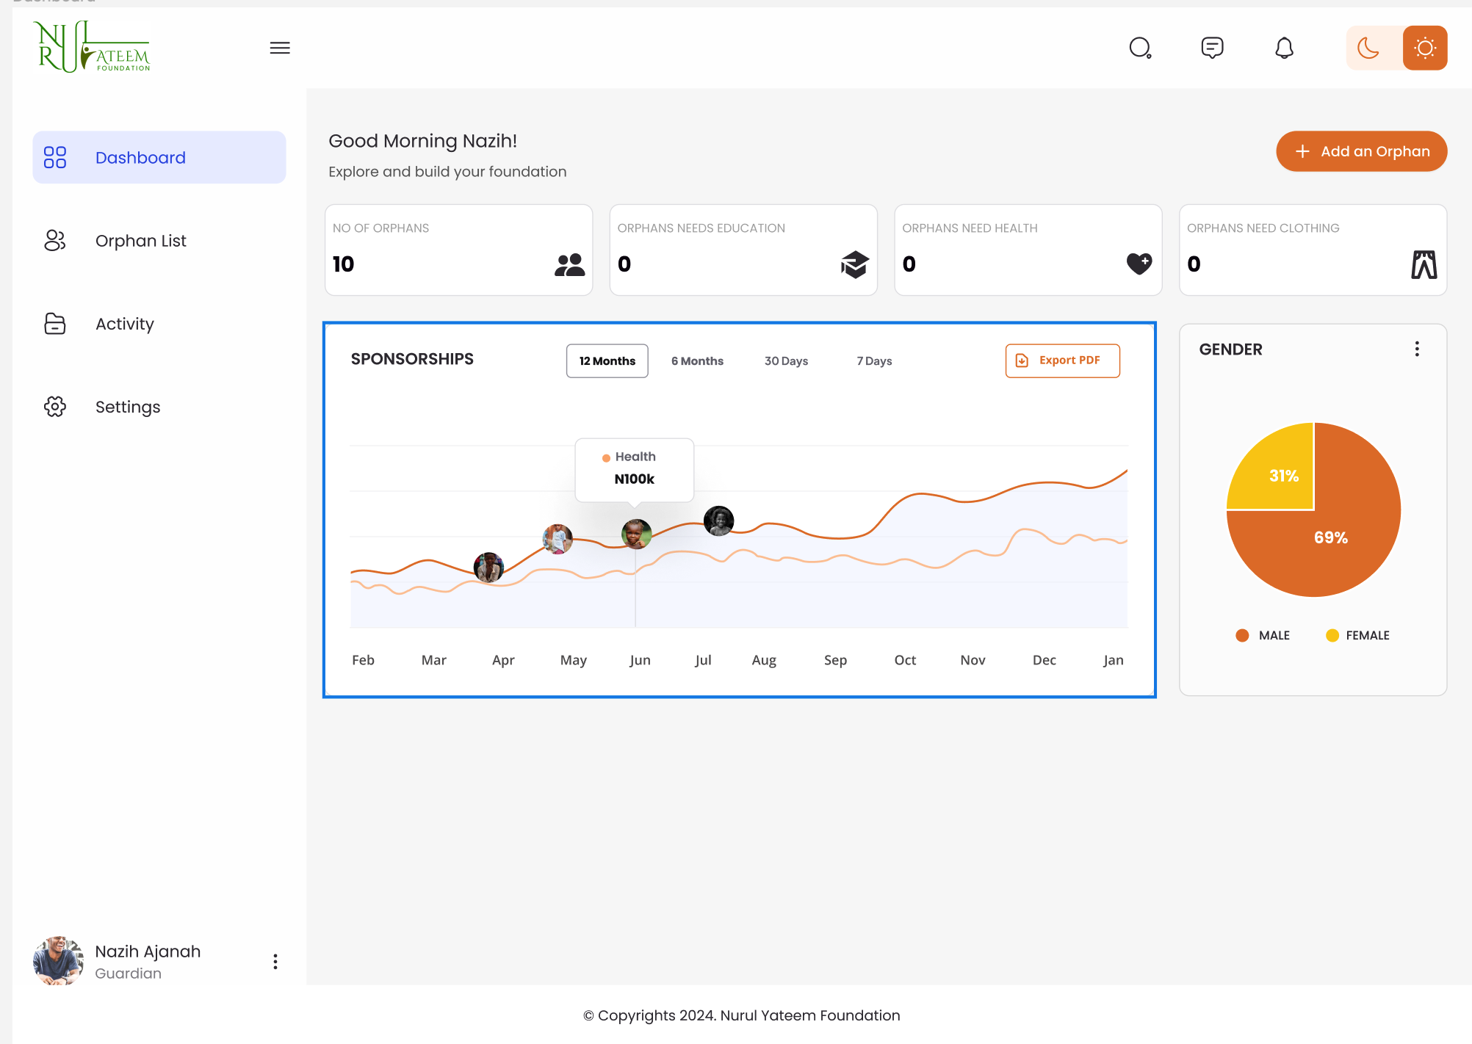
Task: Export sponsorships chart as PDF
Action: point(1062,360)
